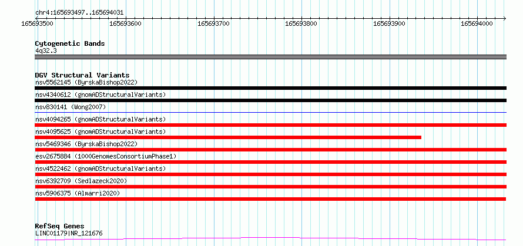The height and width of the screenshot is (246, 523).
Task: Click ruler position 165693800
Action: 301,23
